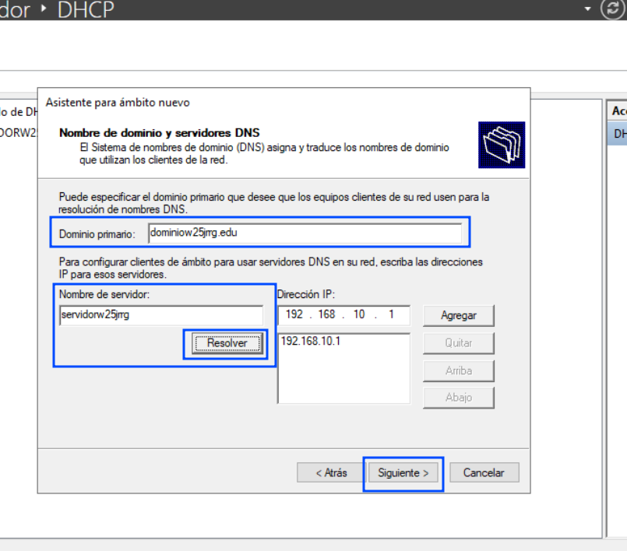Continue with the Siguiente button
The width and height of the screenshot is (627, 551).
pyautogui.click(x=403, y=473)
